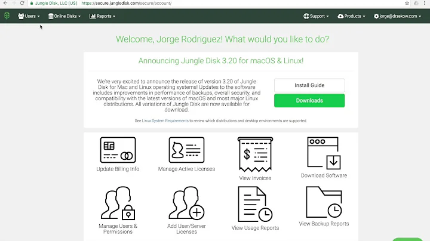Click the Manage Active Licenses ID card icon
The width and height of the screenshot is (430, 241).
tap(186, 150)
